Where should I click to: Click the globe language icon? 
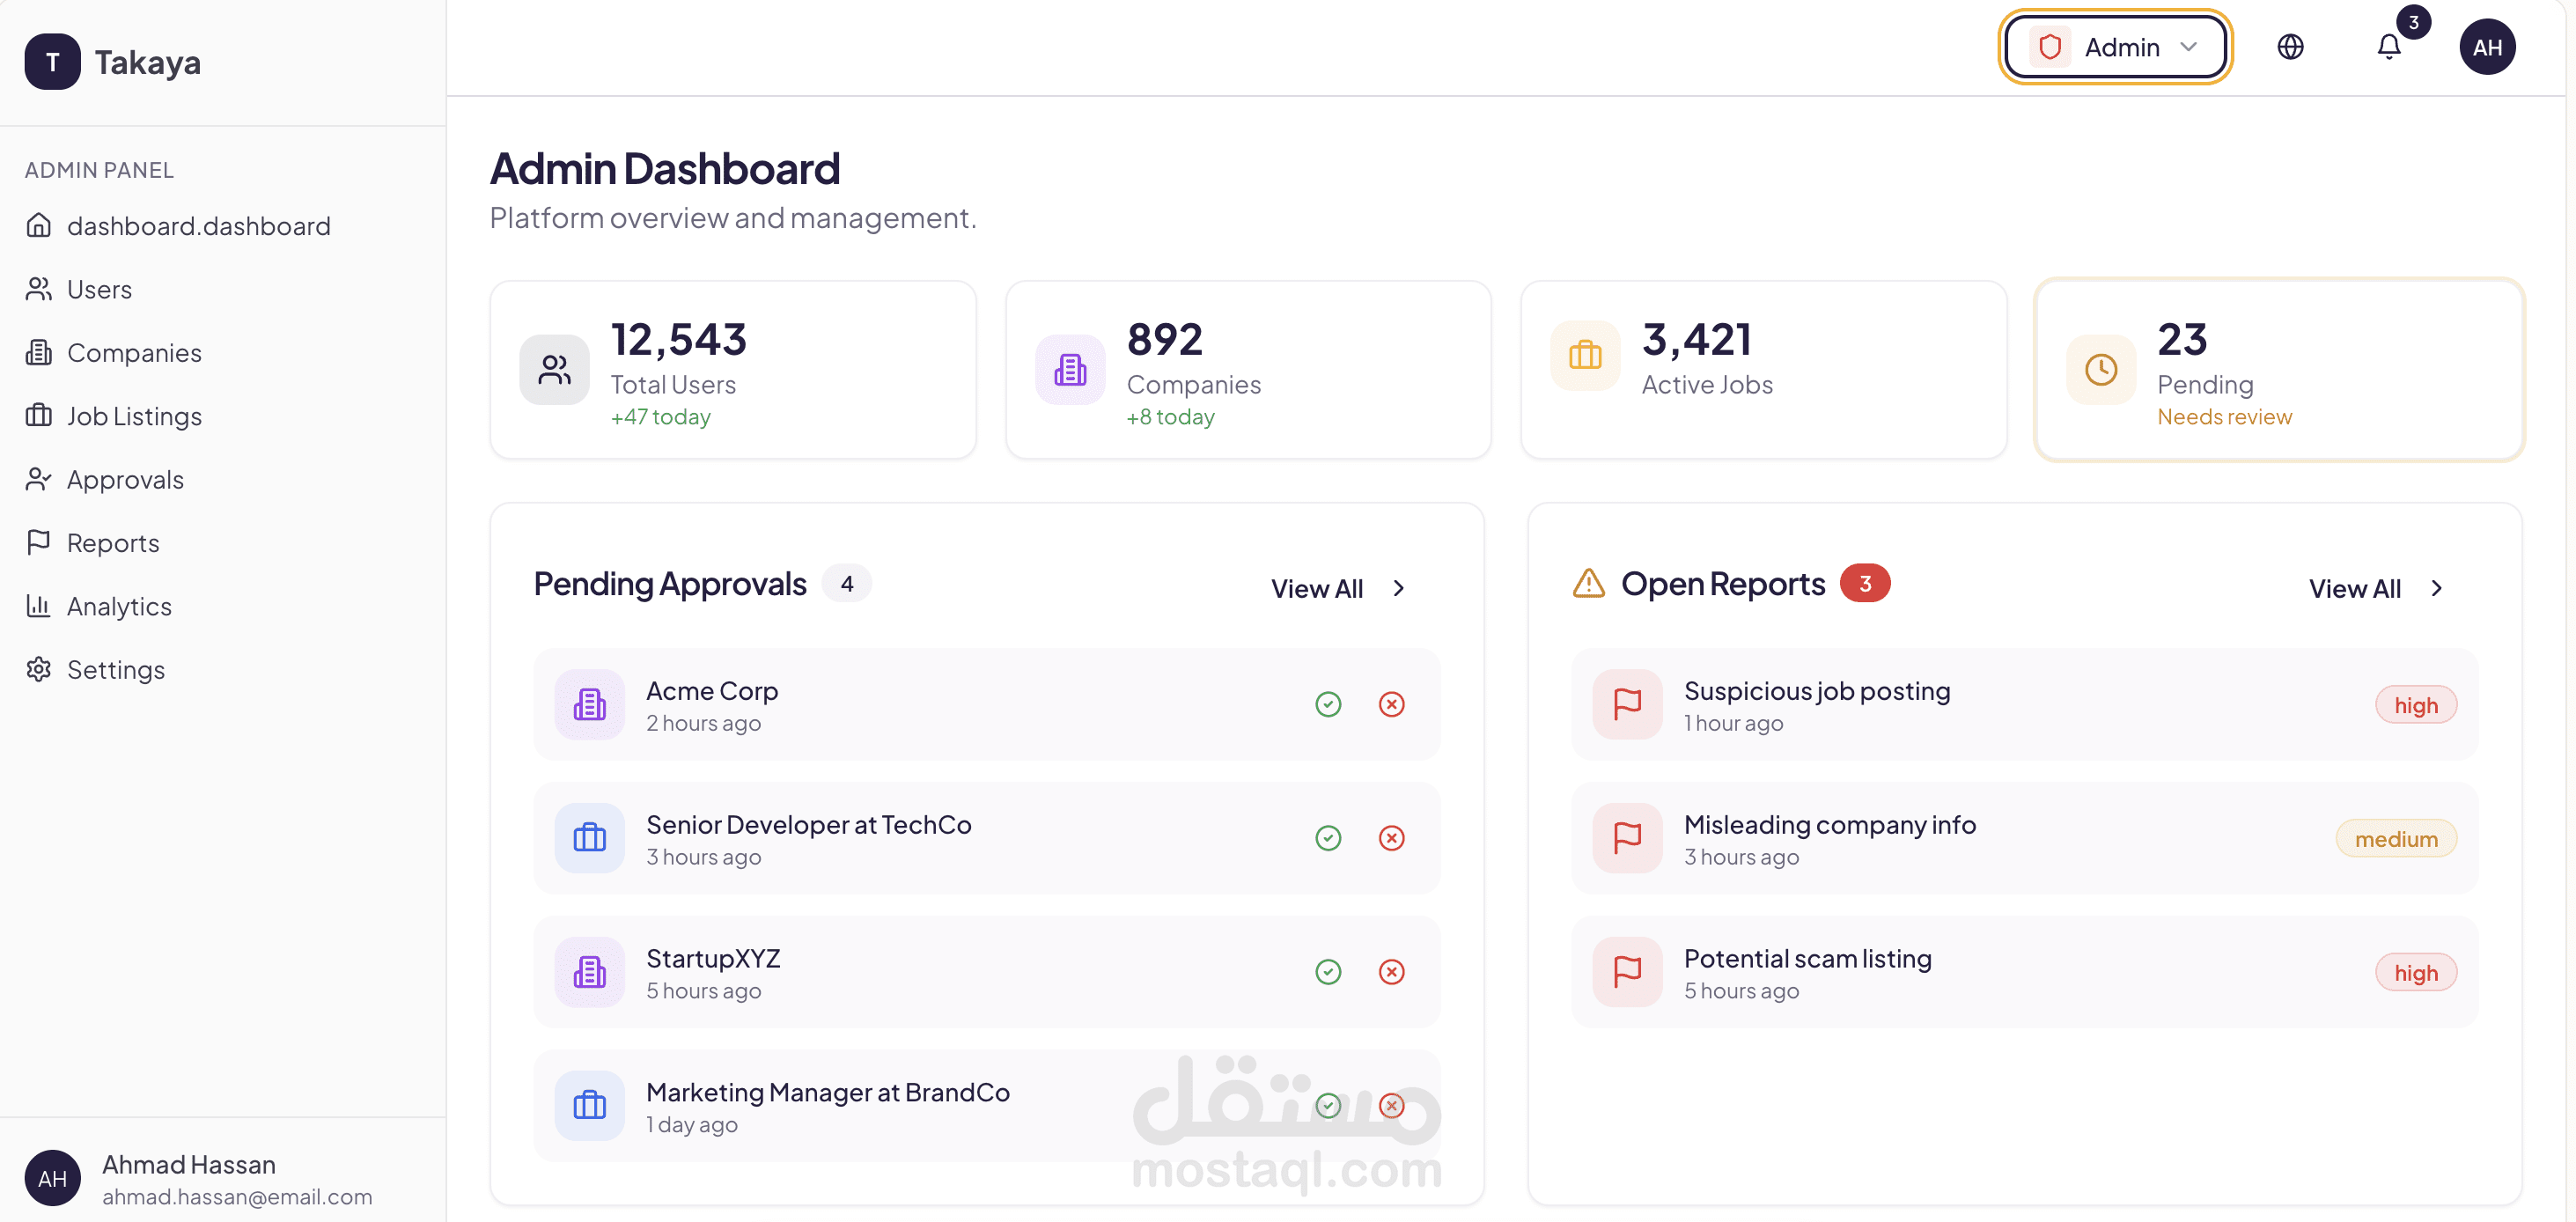pyautogui.click(x=2290, y=47)
